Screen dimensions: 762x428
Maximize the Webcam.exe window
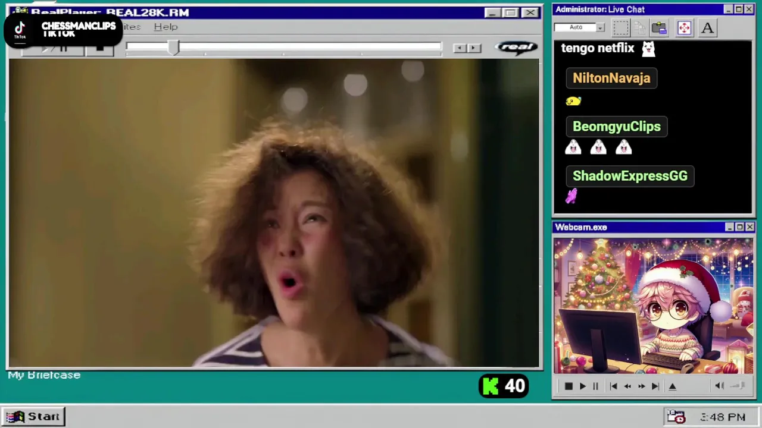tap(739, 227)
